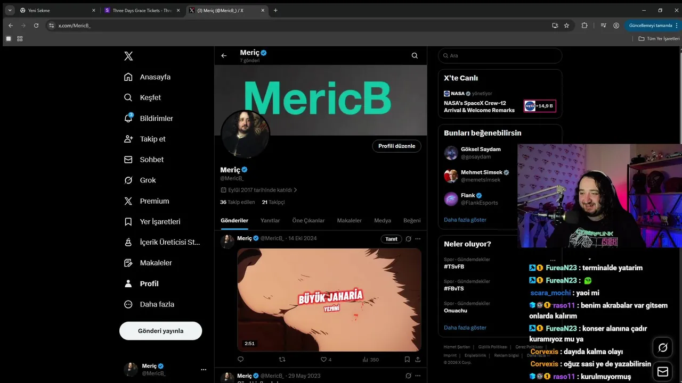This screenshot has height=383, width=682.
Task: Expand Daha fazla menu in sidebar
Action: [x=149, y=304]
